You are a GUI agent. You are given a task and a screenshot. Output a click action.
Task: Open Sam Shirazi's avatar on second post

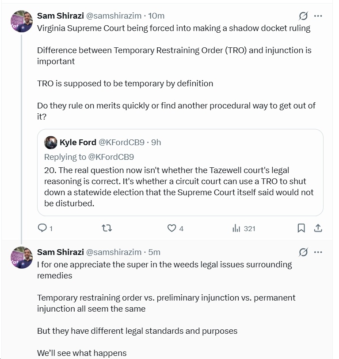pyautogui.click(x=21, y=258)
